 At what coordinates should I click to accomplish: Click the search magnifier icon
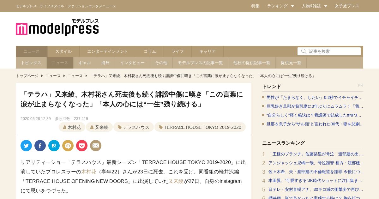304,51
